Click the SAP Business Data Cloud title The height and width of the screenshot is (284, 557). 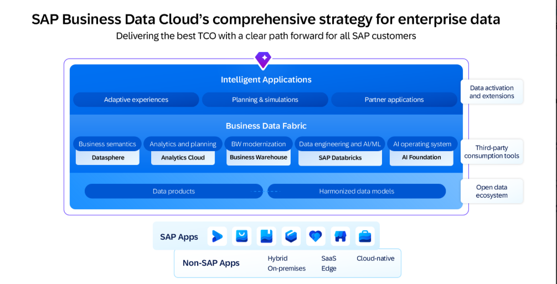pos(266,19)
